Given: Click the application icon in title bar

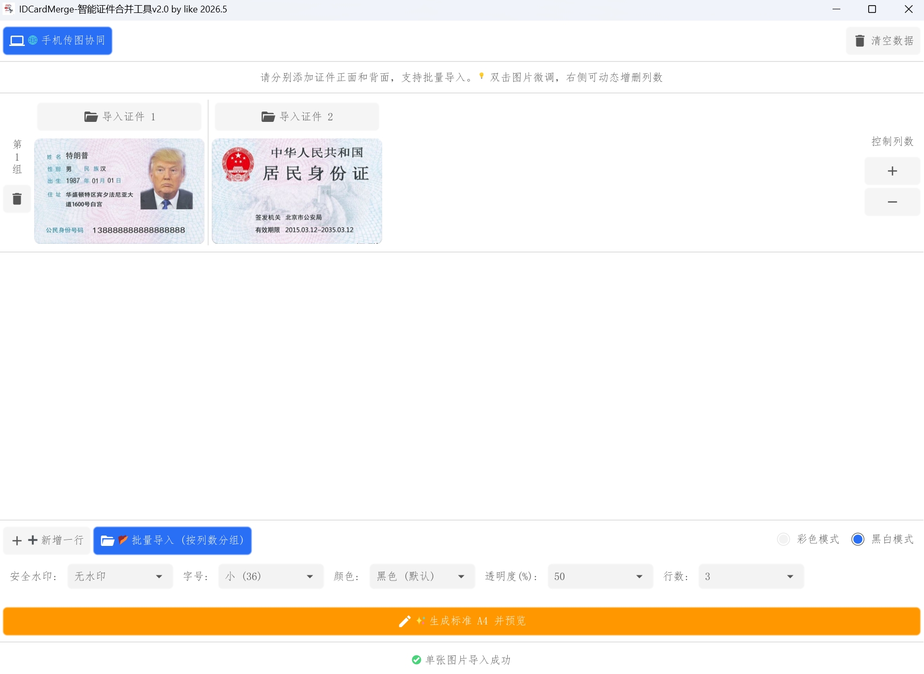Looking at the screenshot, I should (9, 9).
